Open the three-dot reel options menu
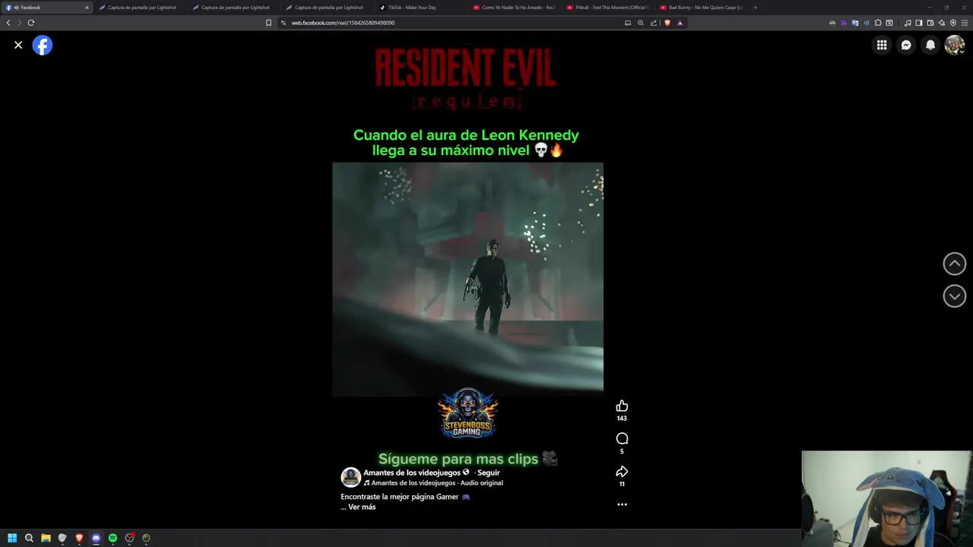 (622, 504)
